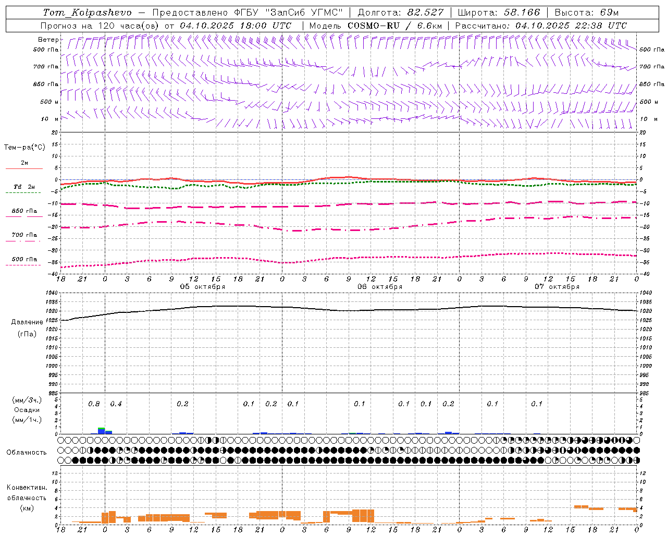Click the Давление pressure panel label
The height and width of the screenshot is (534, 667).
[x=27, y=322]
